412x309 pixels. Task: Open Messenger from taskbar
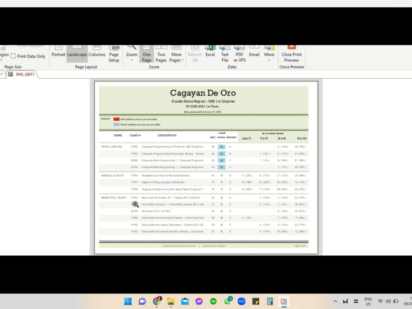click(199, 302)
